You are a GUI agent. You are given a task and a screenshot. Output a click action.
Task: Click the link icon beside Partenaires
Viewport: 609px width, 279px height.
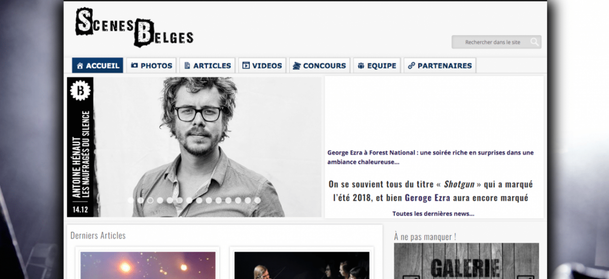coord(412,65)
